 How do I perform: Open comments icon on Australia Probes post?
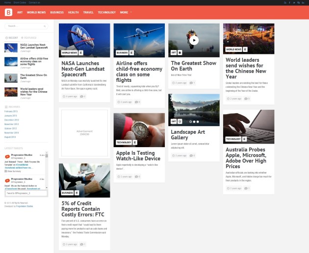(246, 188)
